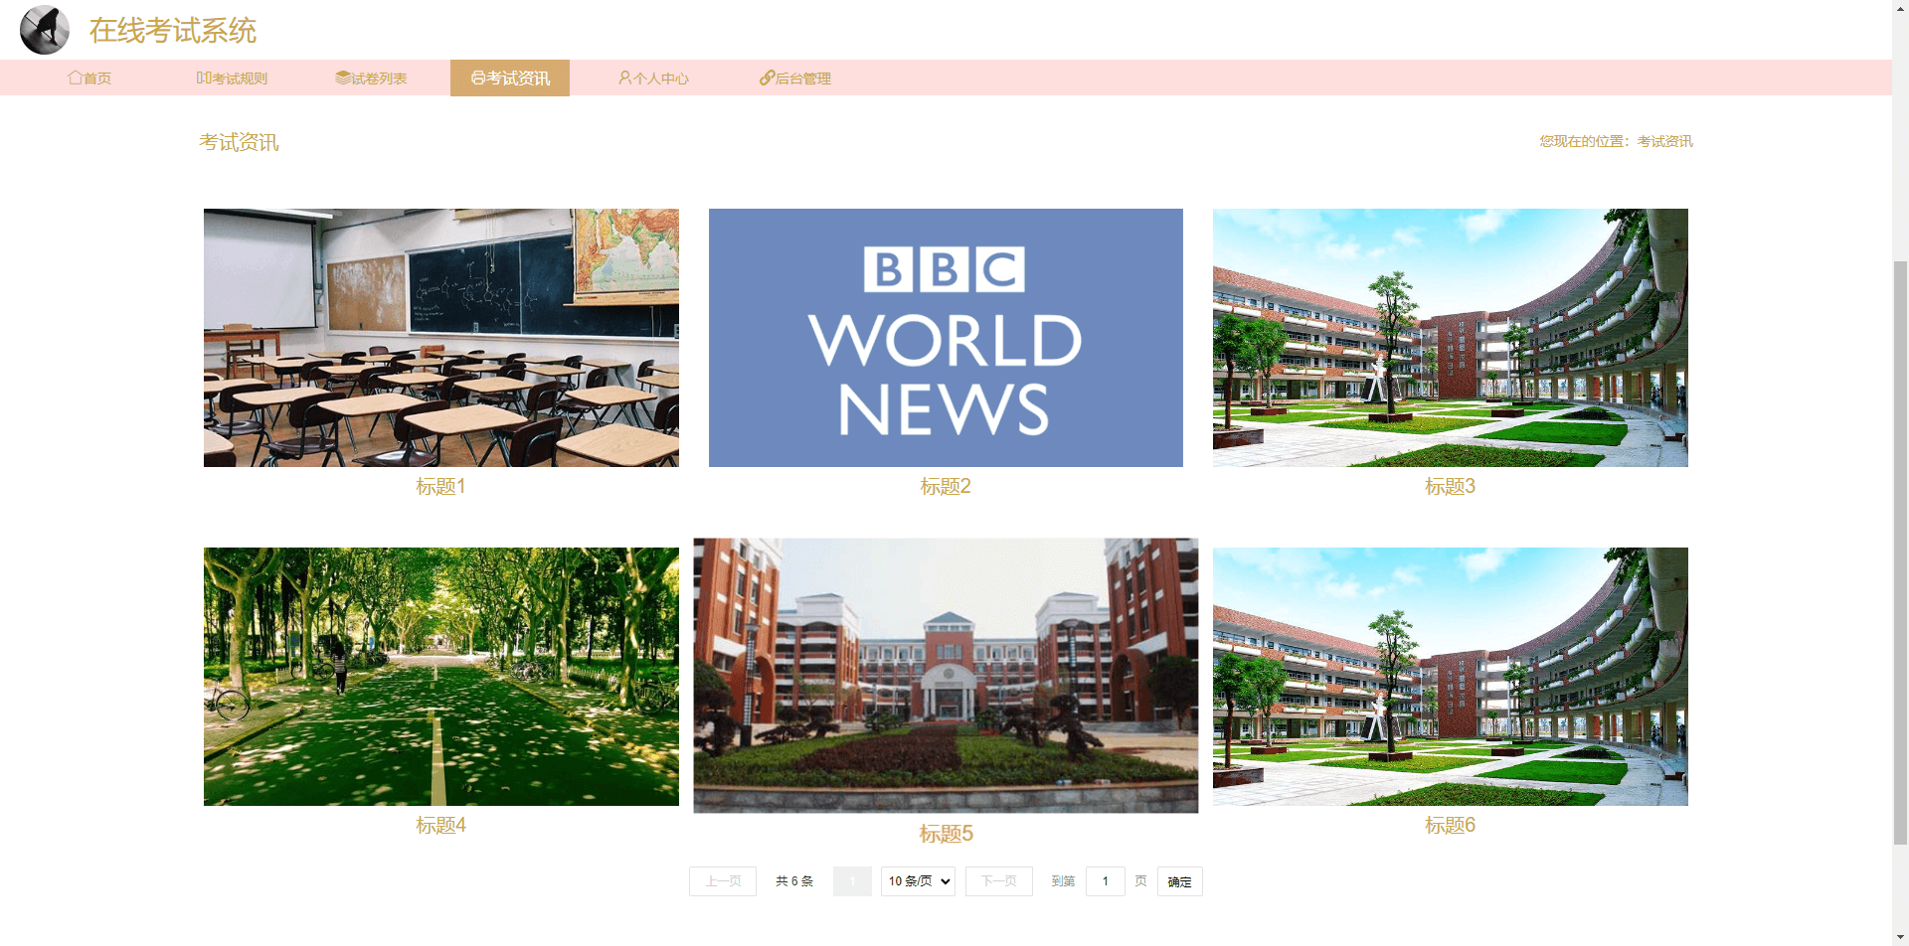Go to the 试卷列表 menu item
Viewport: 1909px width, 946px height.
coord(371,78)
